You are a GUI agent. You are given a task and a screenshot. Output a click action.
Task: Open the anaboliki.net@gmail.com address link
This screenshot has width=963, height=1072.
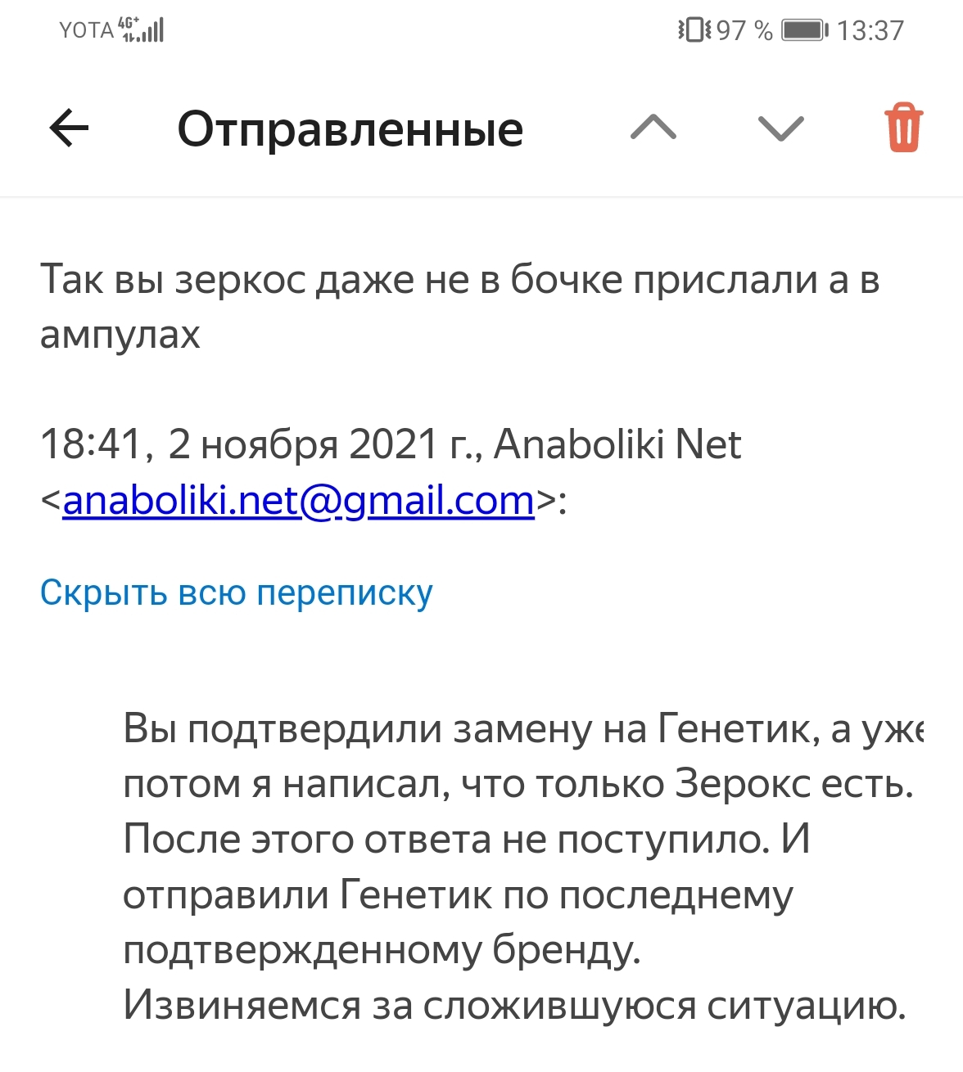click(x=298, y=500)
